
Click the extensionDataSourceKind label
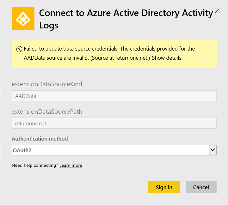click(x=47, y=84)
